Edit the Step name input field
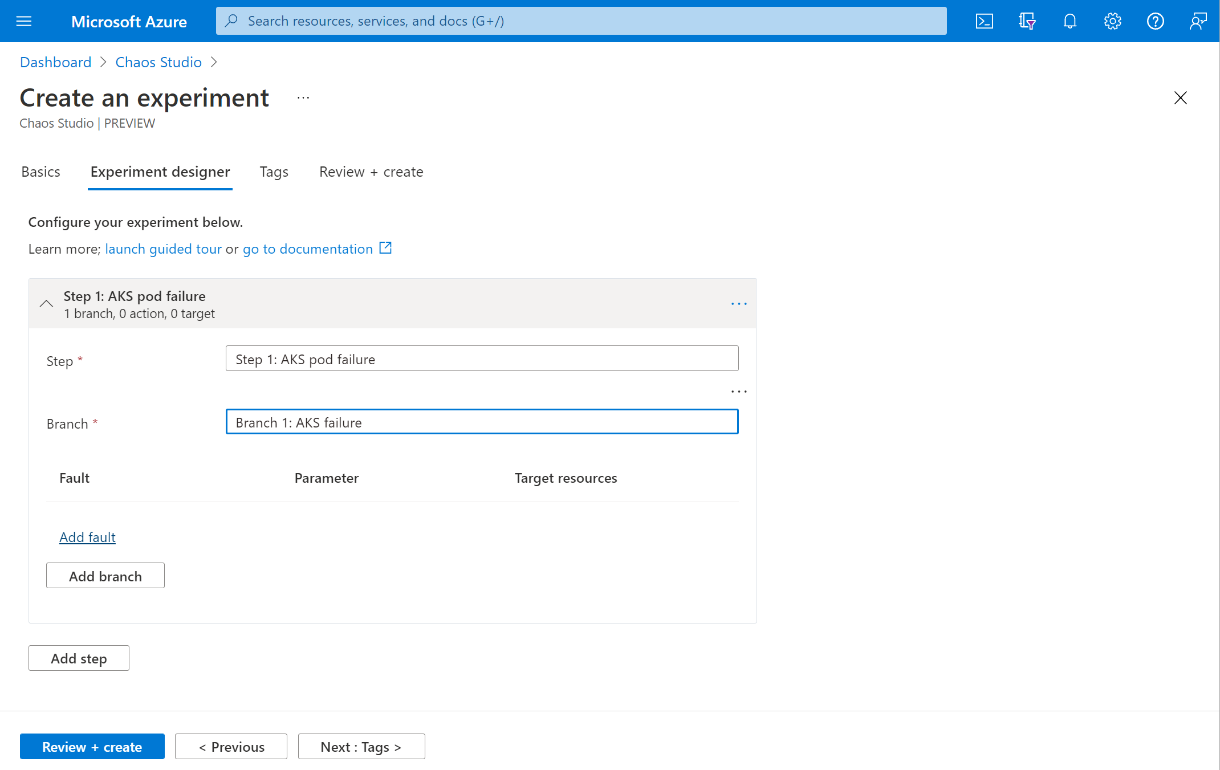Image resolution: width=1220 pixels, height=770 pixels. [x=482, y=358]
